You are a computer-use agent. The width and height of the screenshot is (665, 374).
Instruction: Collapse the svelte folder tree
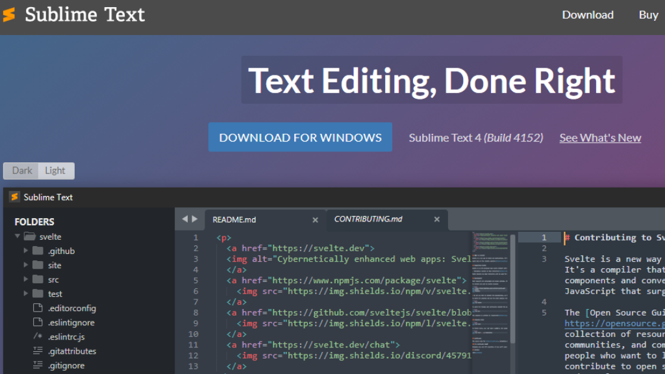click(x=18, y=236)
